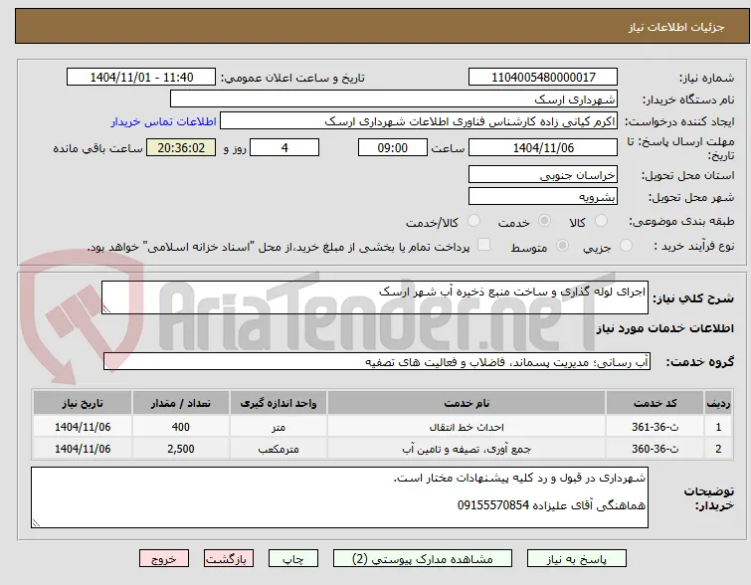The image size is (751, 585).
Task: Click the خروج exit button
Action: pyautogui.click(x=164, y=559)
